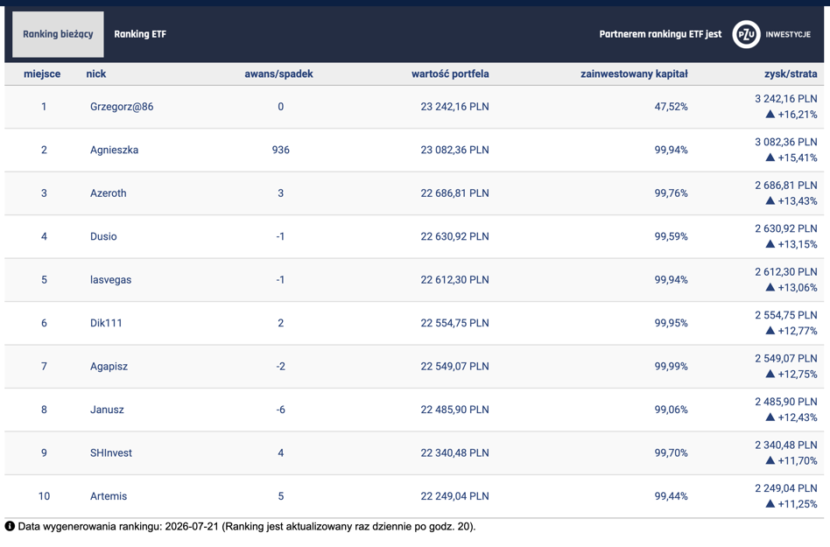
Task: Click the info icon beside ranking date
Action: tap(10, 526)
